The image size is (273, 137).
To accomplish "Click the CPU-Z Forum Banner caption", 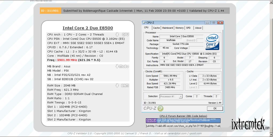I will [183, 116].
